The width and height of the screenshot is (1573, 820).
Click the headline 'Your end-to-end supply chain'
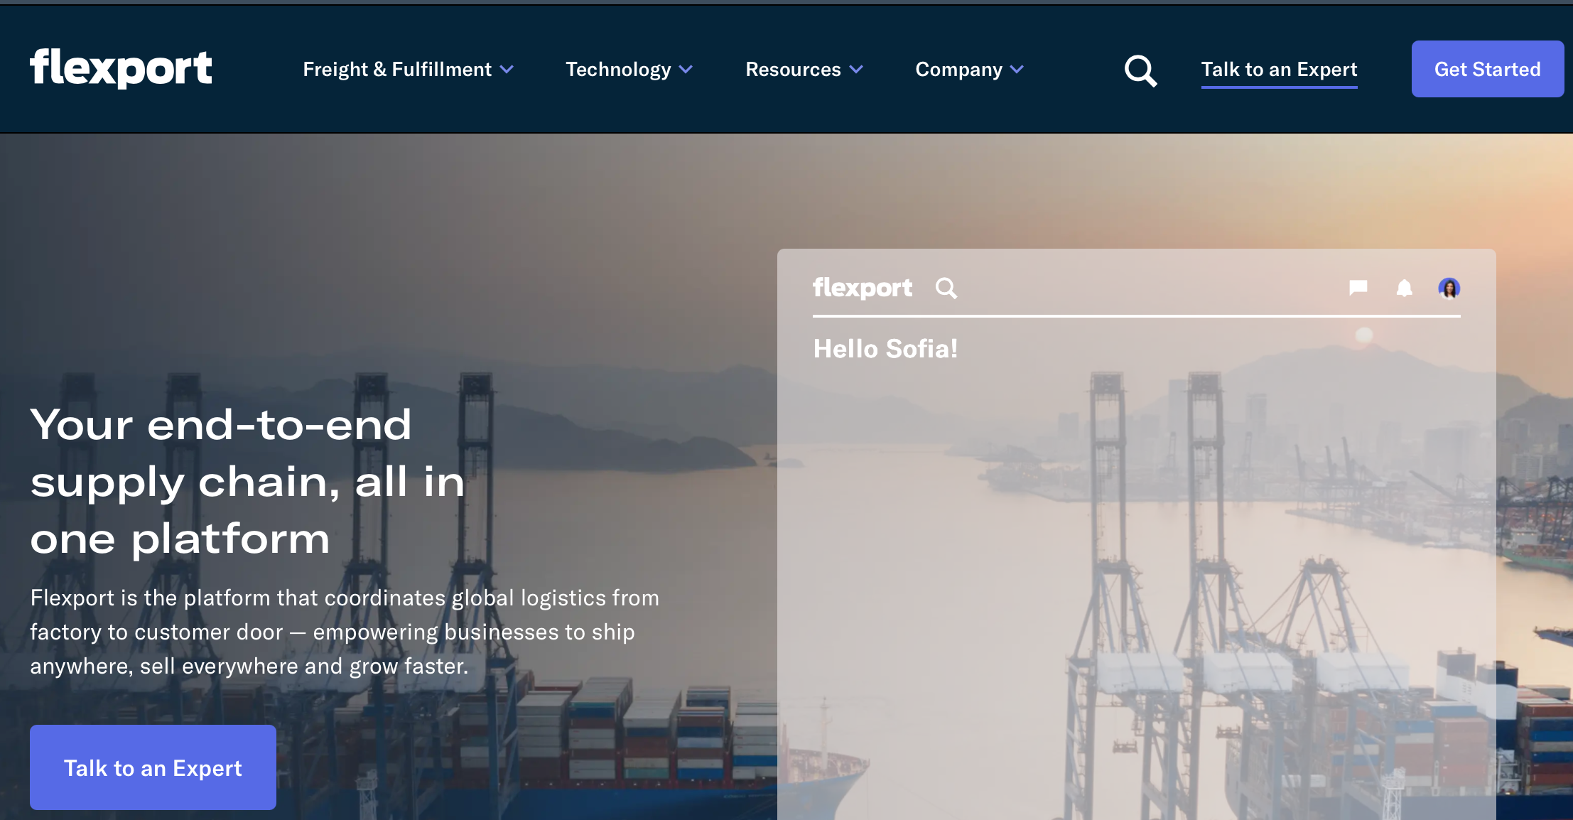point(247,482)
